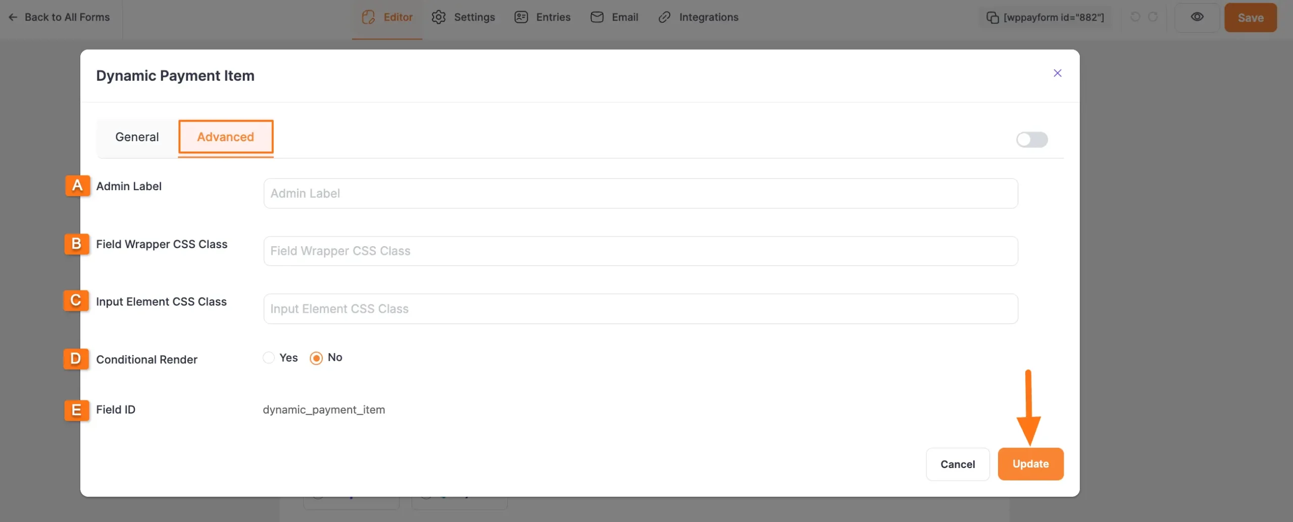Click the Cancel button
This screenshot has height=522, width=1293.
tap(957, 464)
